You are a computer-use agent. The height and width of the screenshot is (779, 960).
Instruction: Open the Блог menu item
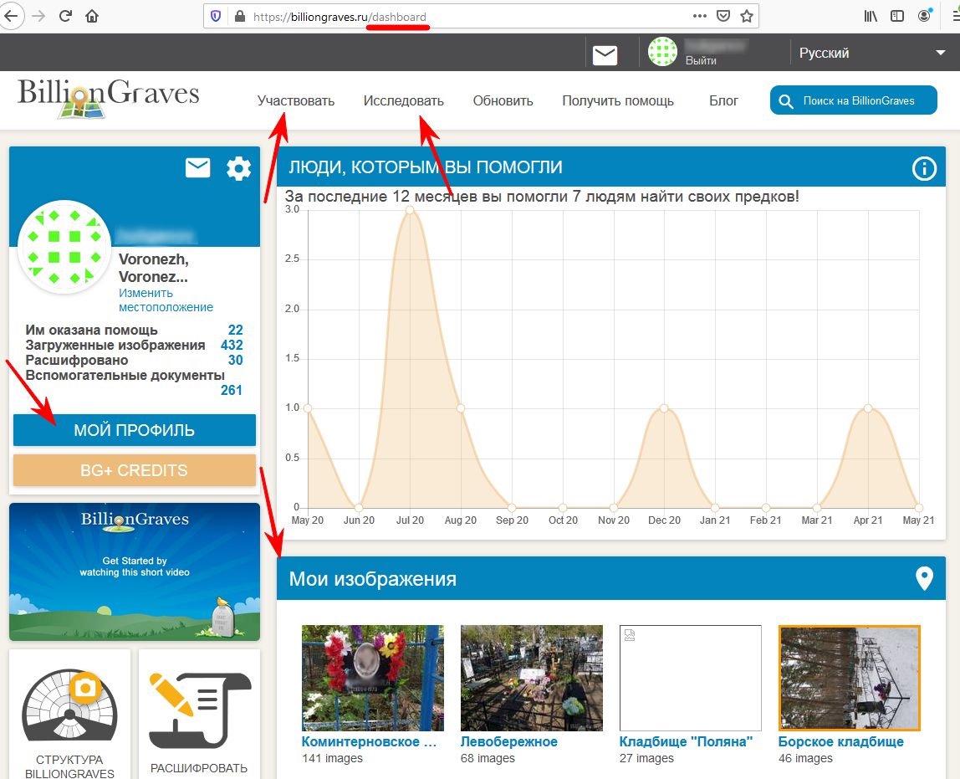click(x=723, y=100)
